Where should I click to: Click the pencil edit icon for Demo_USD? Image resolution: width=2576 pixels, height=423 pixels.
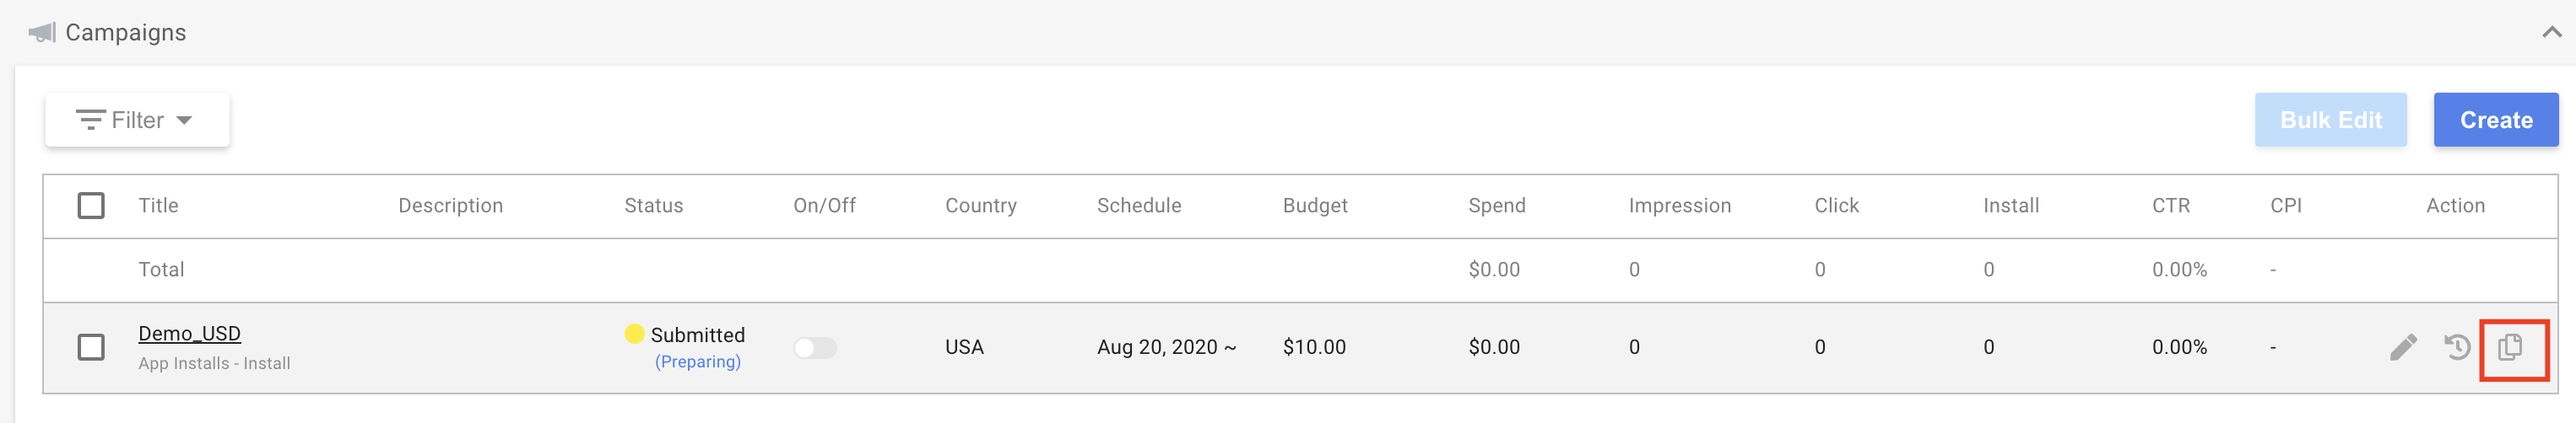click(2403, 347)
